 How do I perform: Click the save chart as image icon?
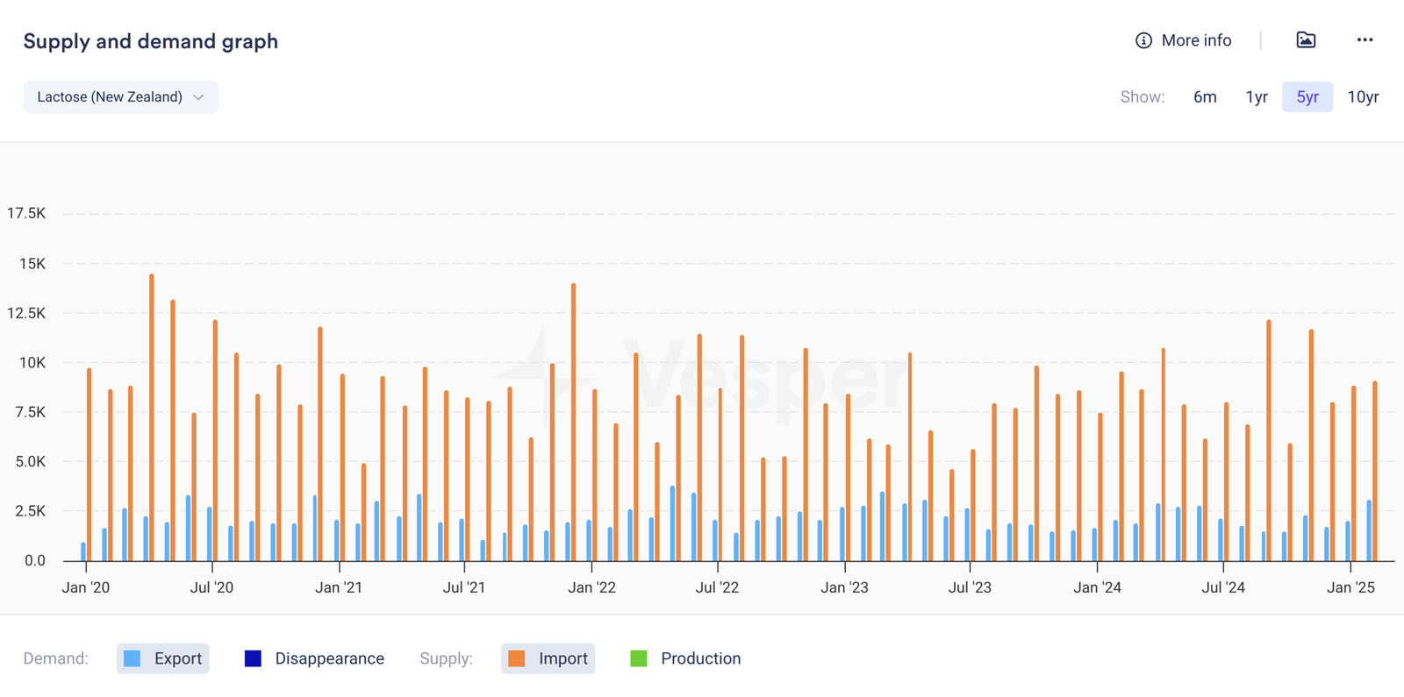1306,40
